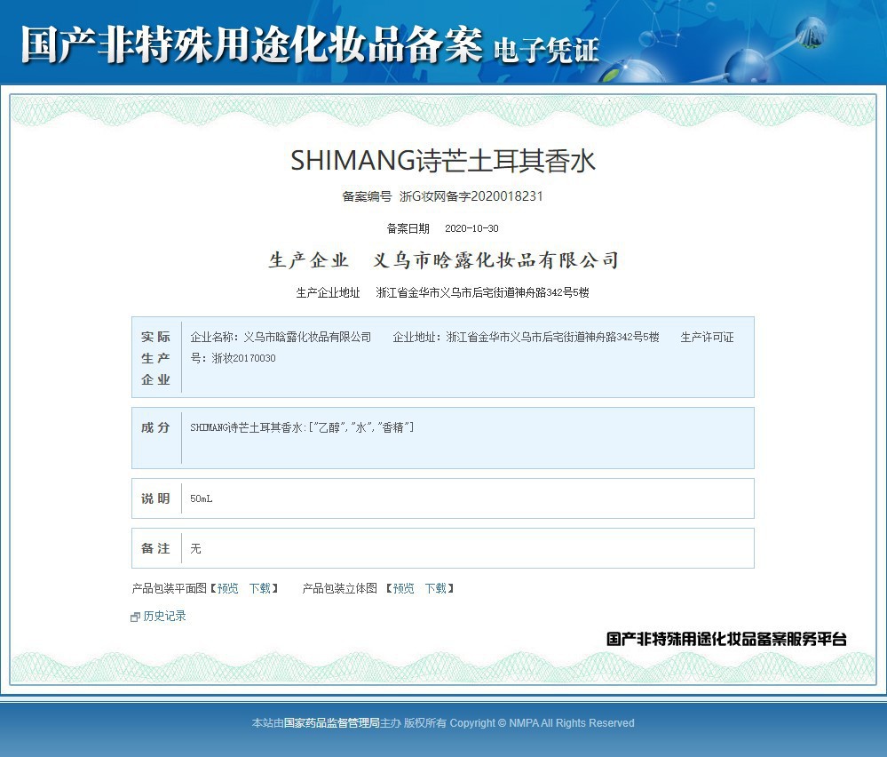Click the 实际生产企业 row label
Screen dimensions: 887x757
155,358
